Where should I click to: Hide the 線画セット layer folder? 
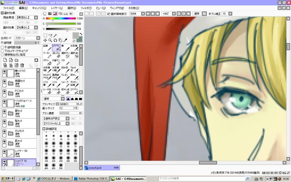(4, 81)
